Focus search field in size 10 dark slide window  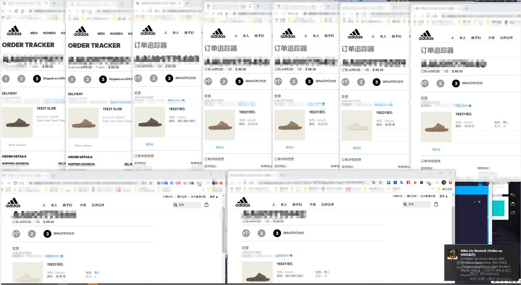pos(416,205)
